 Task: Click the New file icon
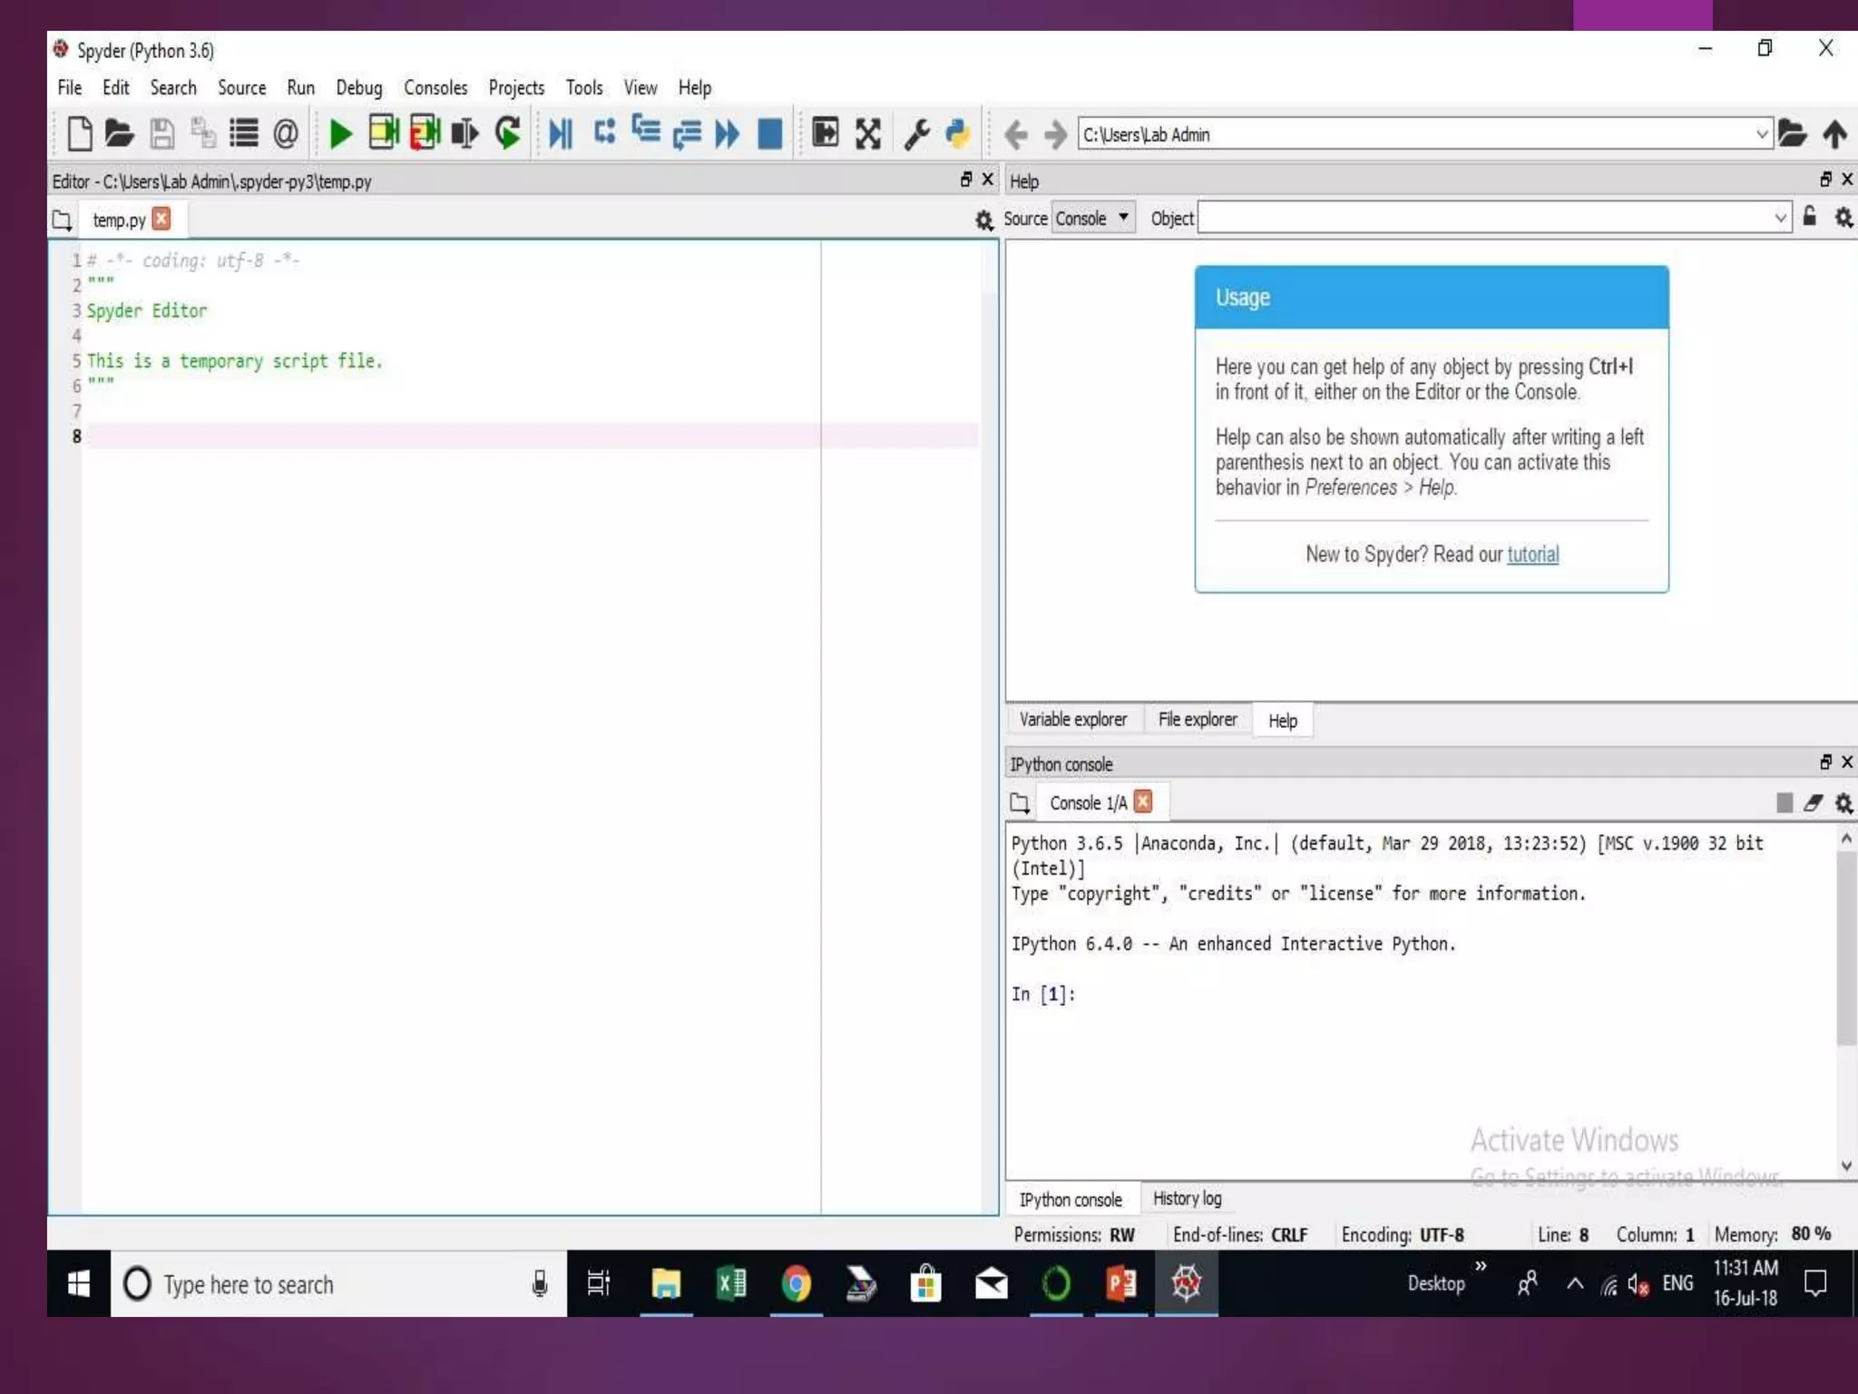79,134
